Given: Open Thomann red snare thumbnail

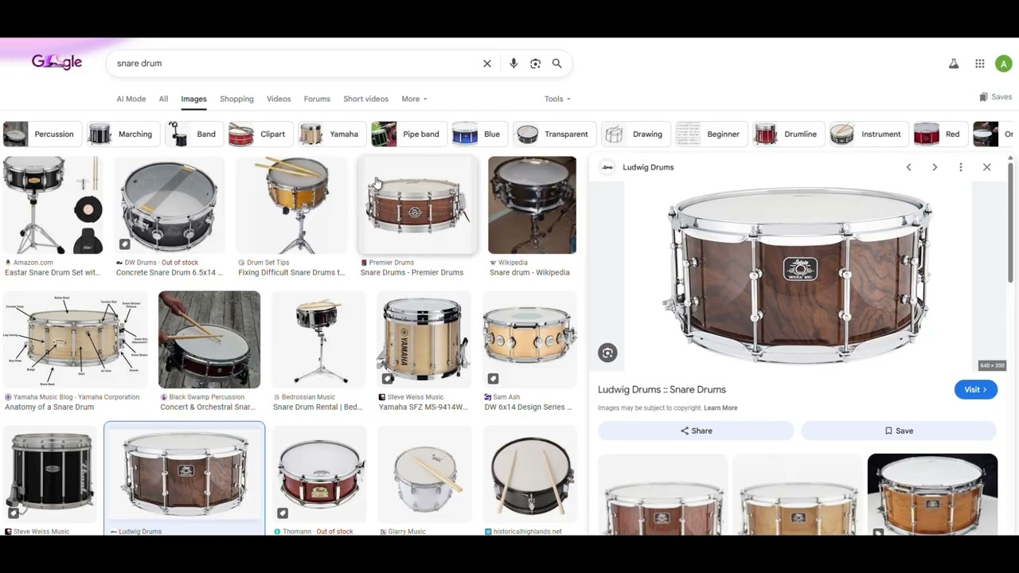Looking at the screenshot, I should point(320,474).
